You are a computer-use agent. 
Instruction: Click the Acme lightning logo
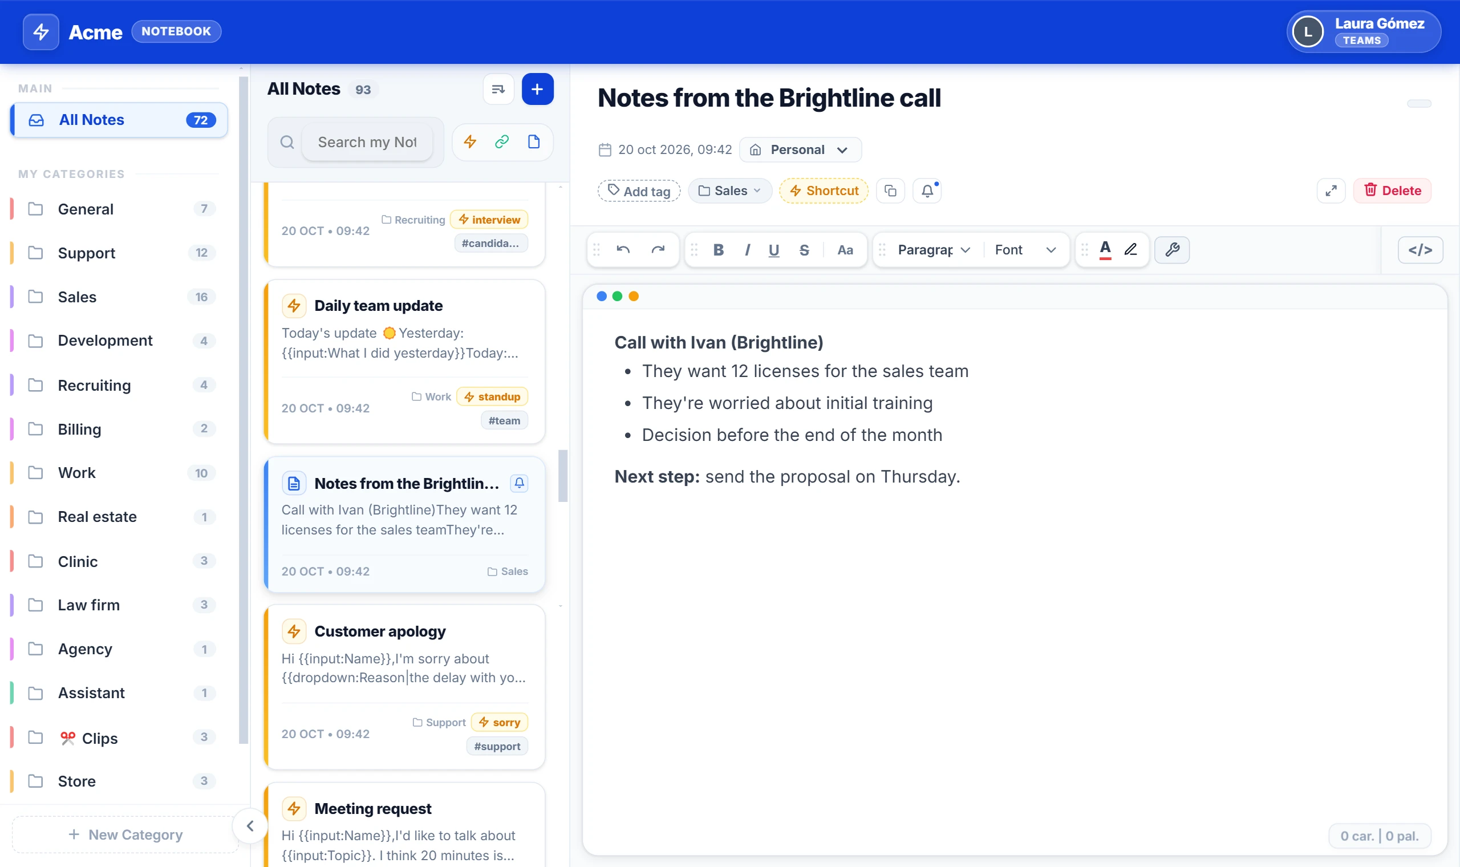click(x=41, y=31)
